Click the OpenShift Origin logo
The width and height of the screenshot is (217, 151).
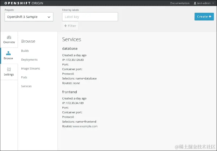pos(24,3)
